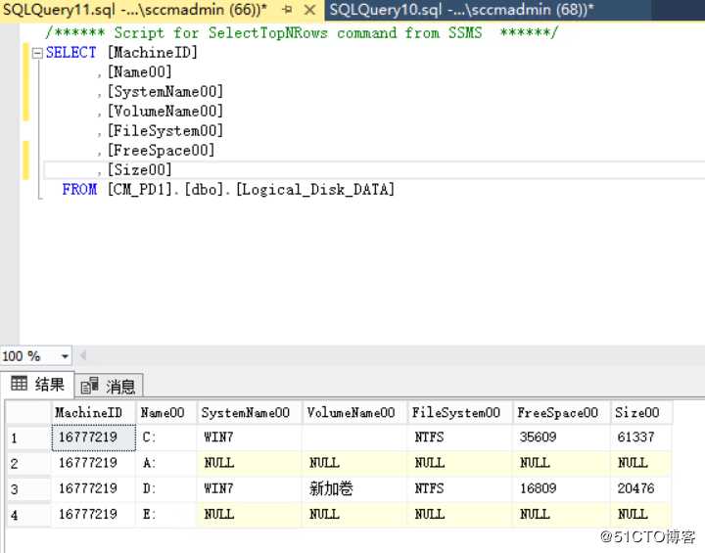The height and width of the screenshot is (553, 705).
Task: Open the 消息 messages tab
Action: point(109,387)
